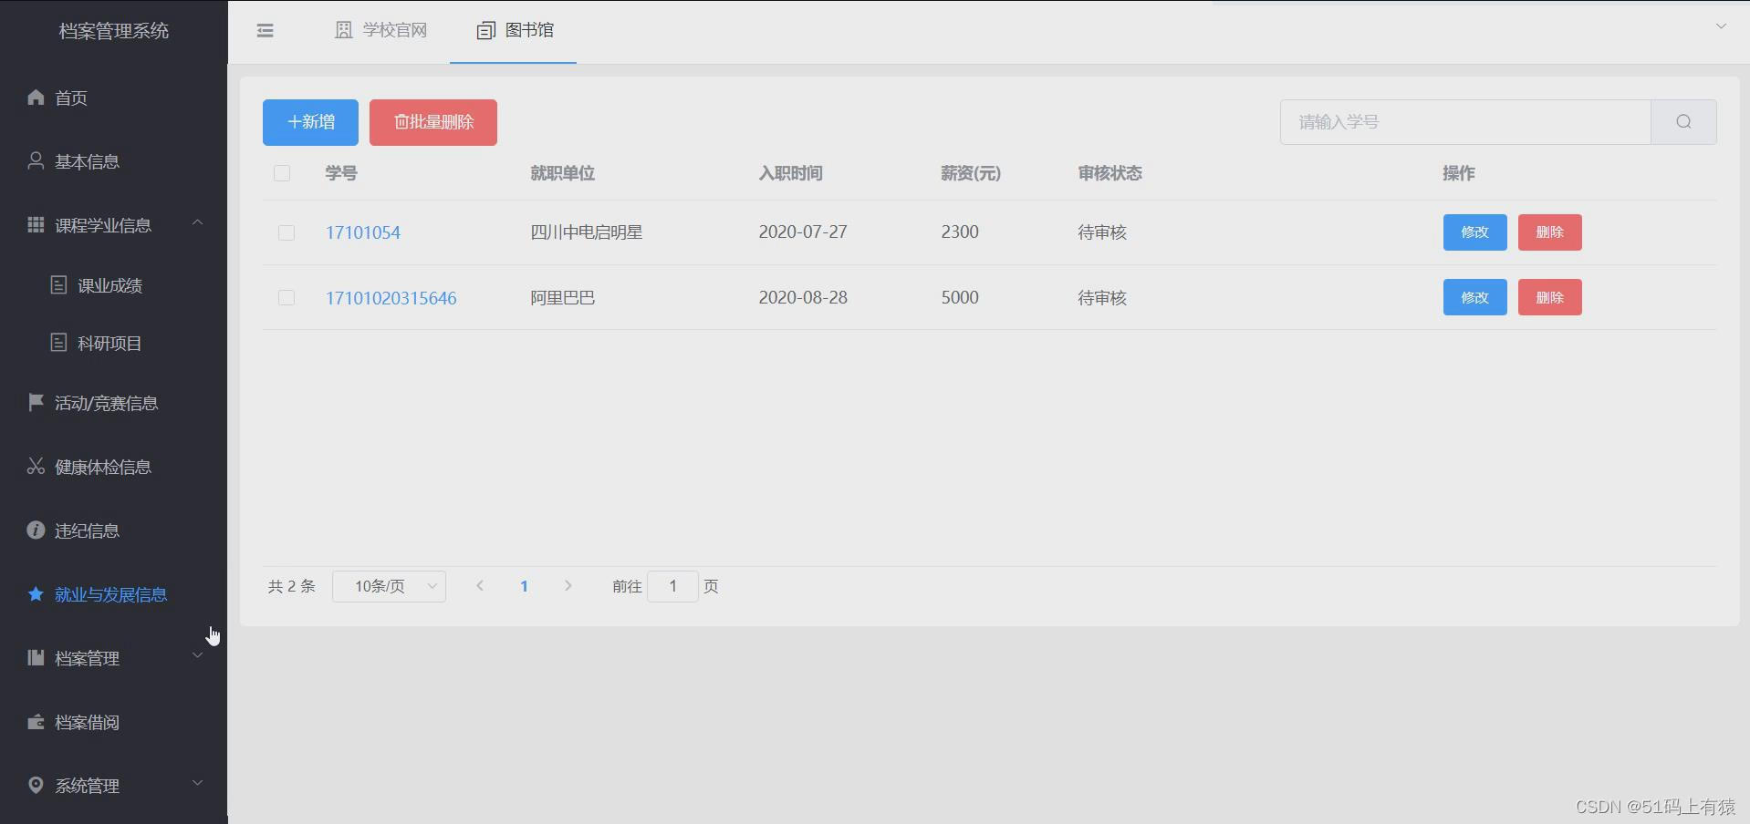Click the location pin icon beside 系统管理
Viewport: 1750px width, 824px height.
[x=36, y=785]
